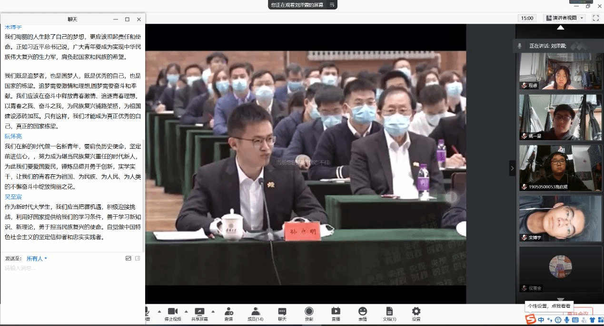Viewport: 604px width, 326px height.
Task: Click the send image icon in chat
Action: 128,259
